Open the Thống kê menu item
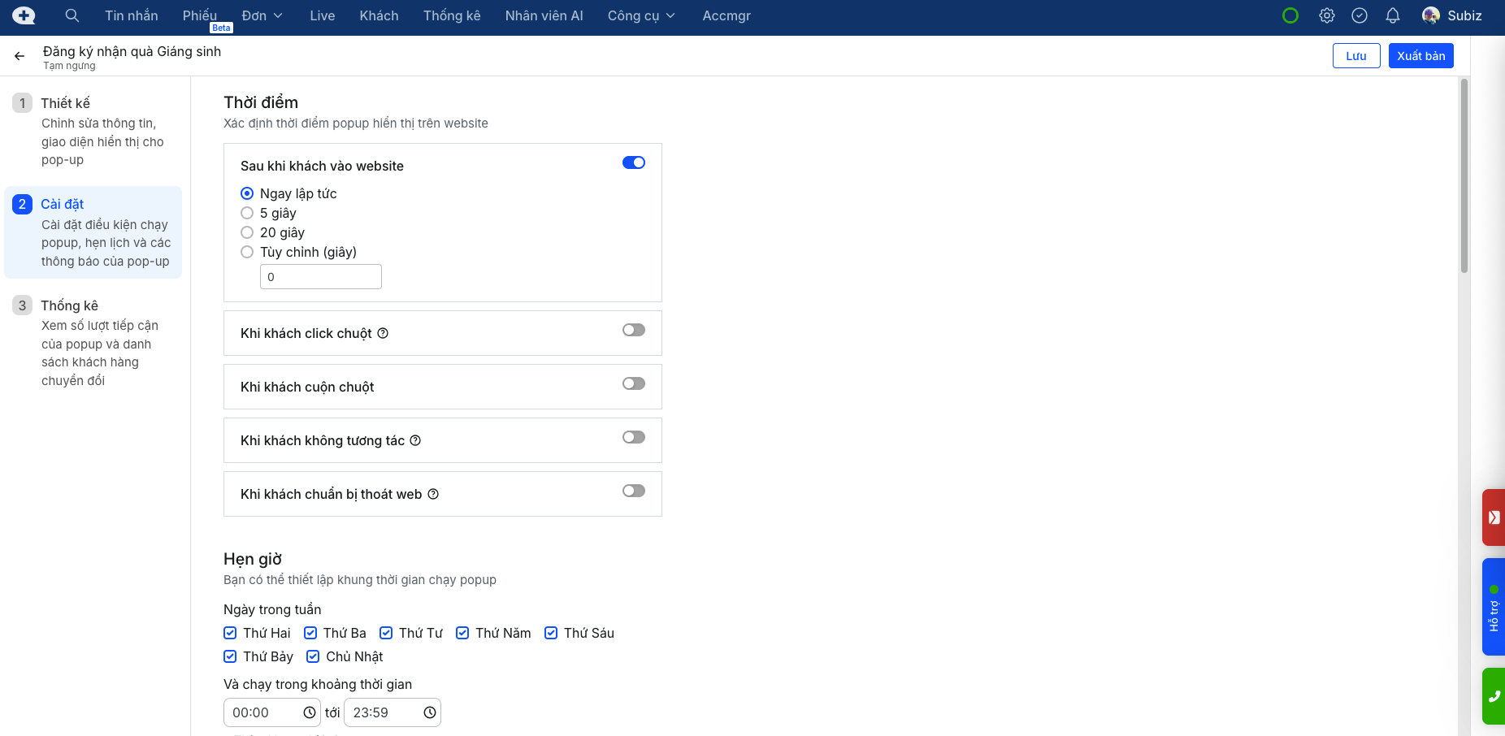 [x=451, y=15]
